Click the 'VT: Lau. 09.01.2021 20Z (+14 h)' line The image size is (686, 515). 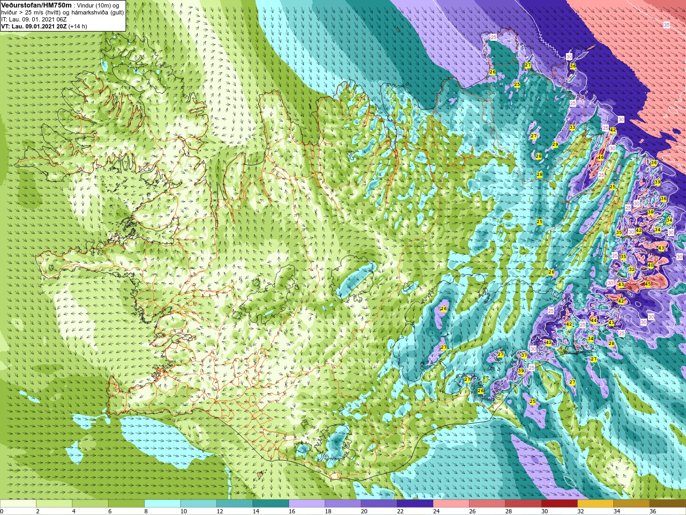[x=44, y=26]
